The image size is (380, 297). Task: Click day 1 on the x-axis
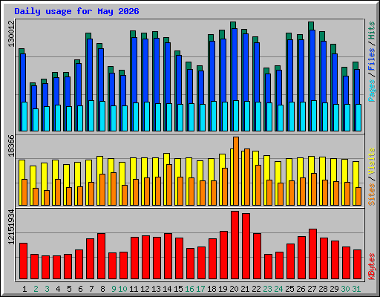24,289
